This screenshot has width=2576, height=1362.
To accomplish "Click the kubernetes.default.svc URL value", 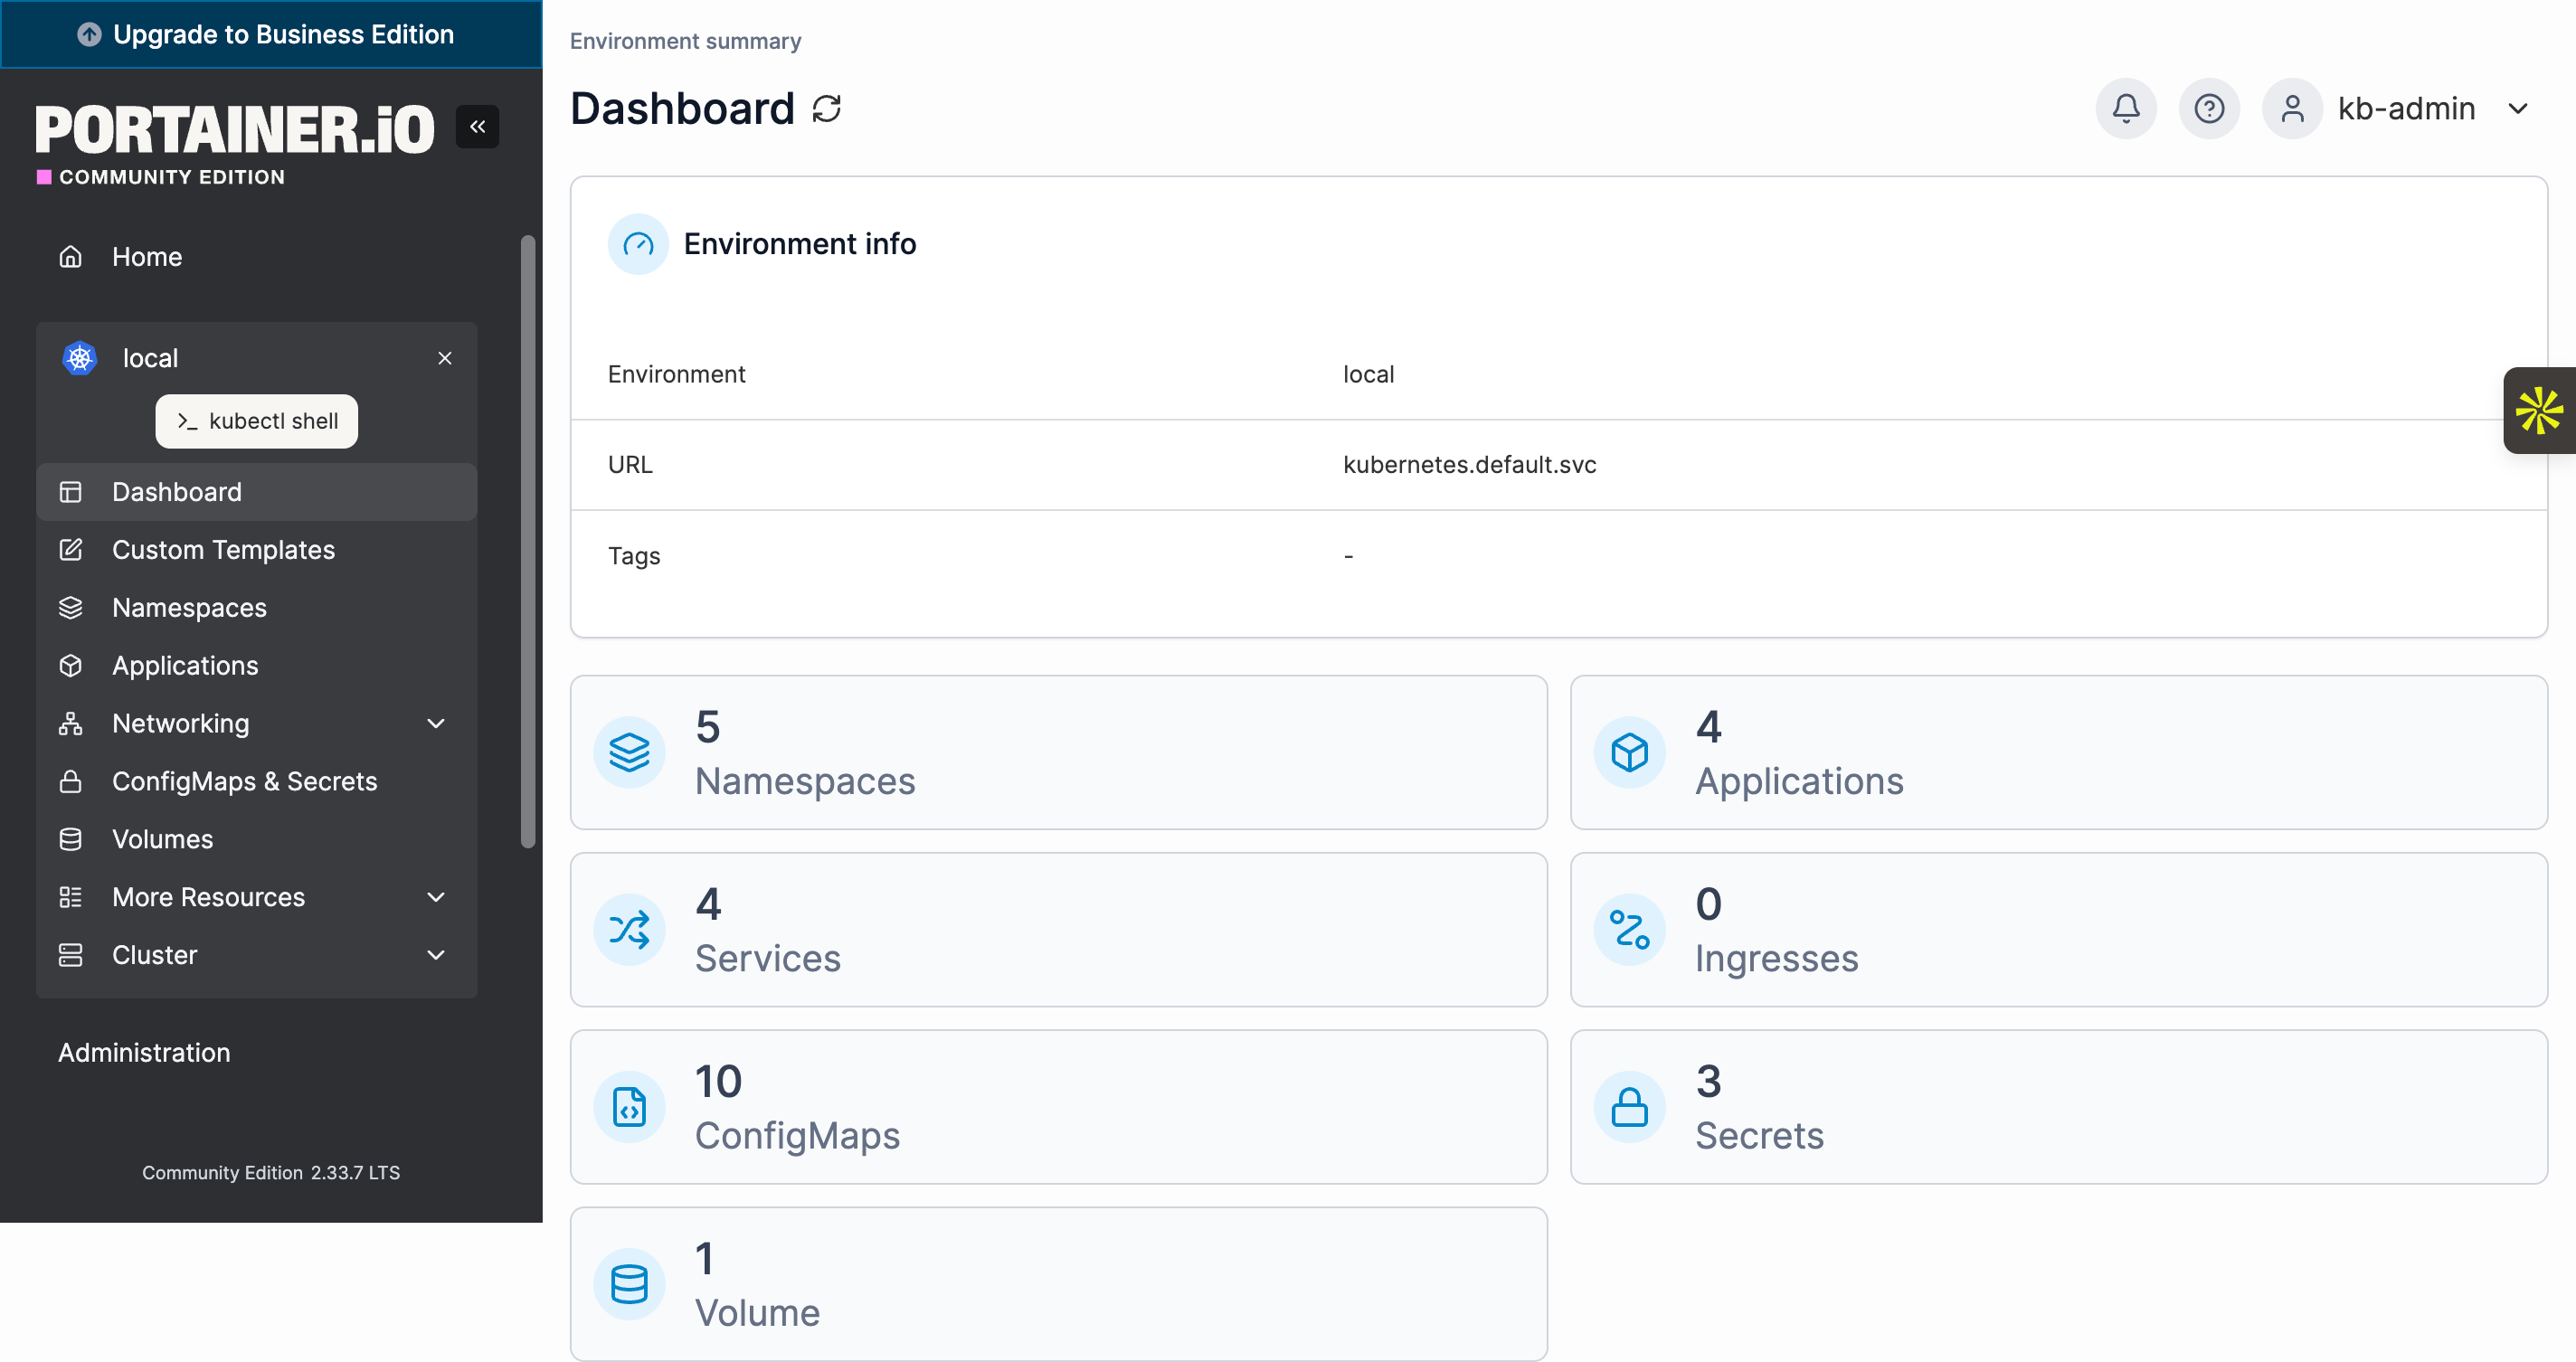I will coord(1469,464).
